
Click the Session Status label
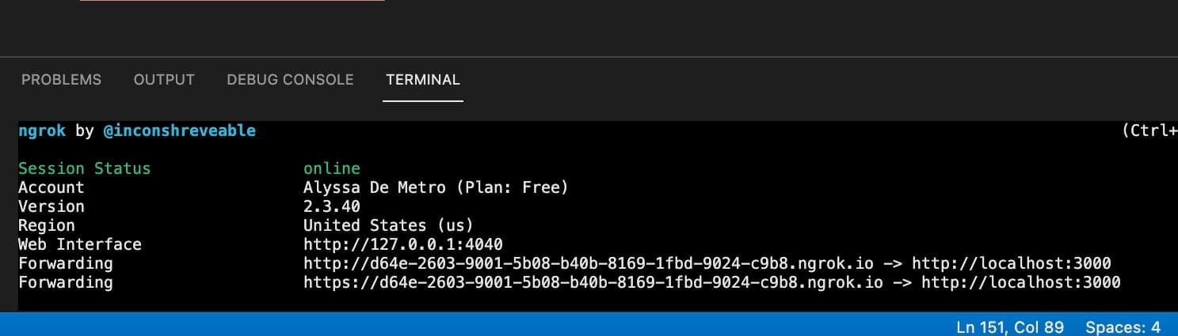click(85, 168)
